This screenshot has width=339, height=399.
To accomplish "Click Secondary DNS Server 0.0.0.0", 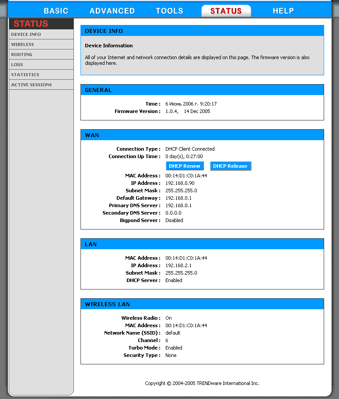I will coord(173,213).
